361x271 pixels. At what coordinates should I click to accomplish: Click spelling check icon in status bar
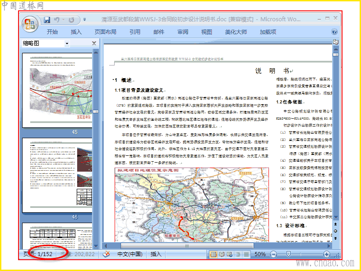(x=106, y=254)
